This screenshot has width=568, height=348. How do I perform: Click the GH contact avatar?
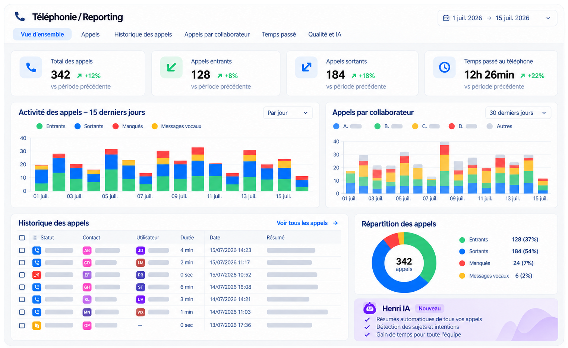pos(87,287)
